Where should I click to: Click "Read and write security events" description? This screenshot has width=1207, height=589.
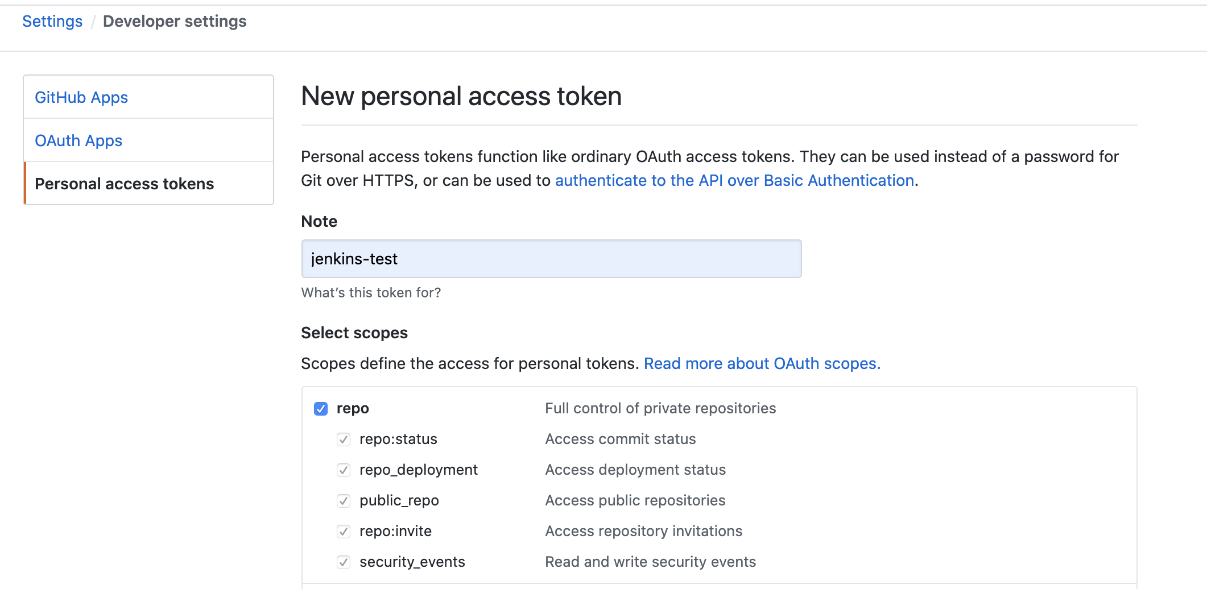point(650,562)
